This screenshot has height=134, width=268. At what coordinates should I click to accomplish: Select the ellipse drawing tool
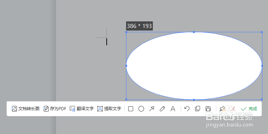pos(141,109)
